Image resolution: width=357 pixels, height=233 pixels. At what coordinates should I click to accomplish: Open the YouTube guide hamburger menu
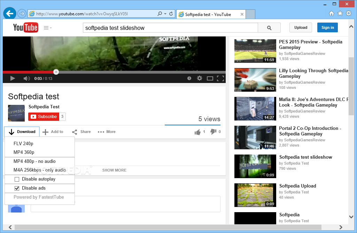pyautogui.click(x=48, y=28)
